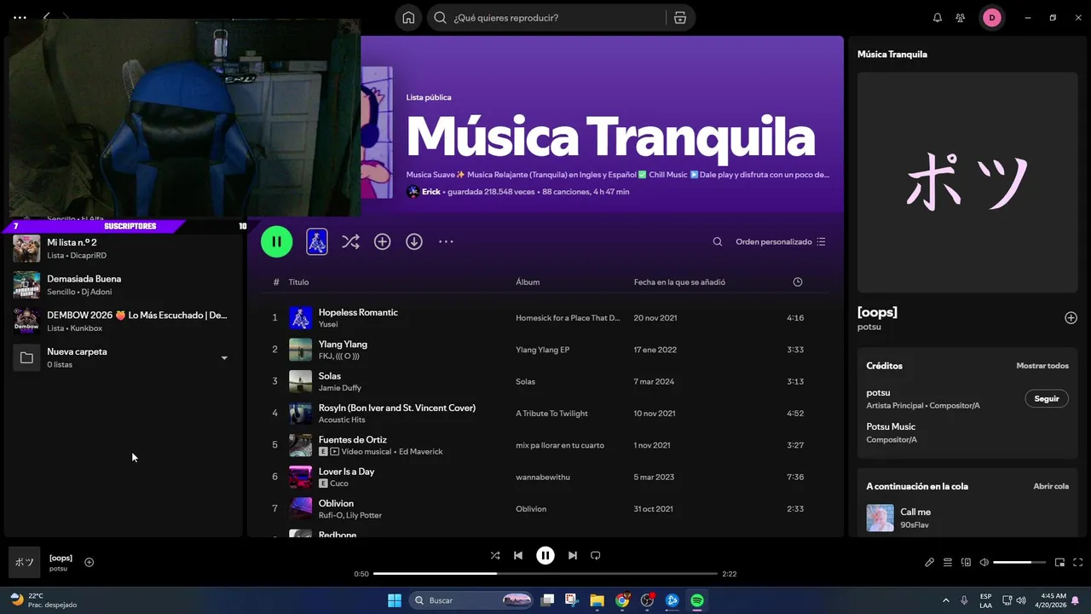Image resolution: width=1091 pixels, height=614 pixels.
Task: Open Friend Activity icon beside bell
Action: pos(961,17)
